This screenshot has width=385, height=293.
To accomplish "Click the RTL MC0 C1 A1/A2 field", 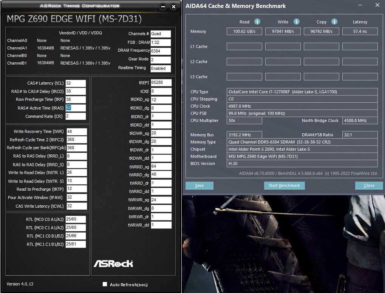I will pyautogui.click(x=76, y=227).
